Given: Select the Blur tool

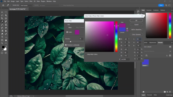Looking at the screenshot, I should click(x=6, y=31).
